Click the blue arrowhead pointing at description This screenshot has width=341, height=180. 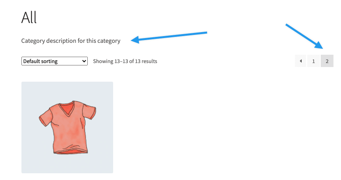pos(135,39)
